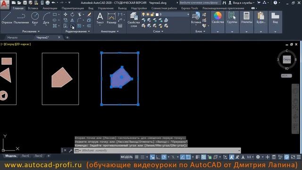Viewport: 302px width, 170px height.
Task: Select the Текст (Text) tool
Action: pyautogui.click(x=100, y=18)
